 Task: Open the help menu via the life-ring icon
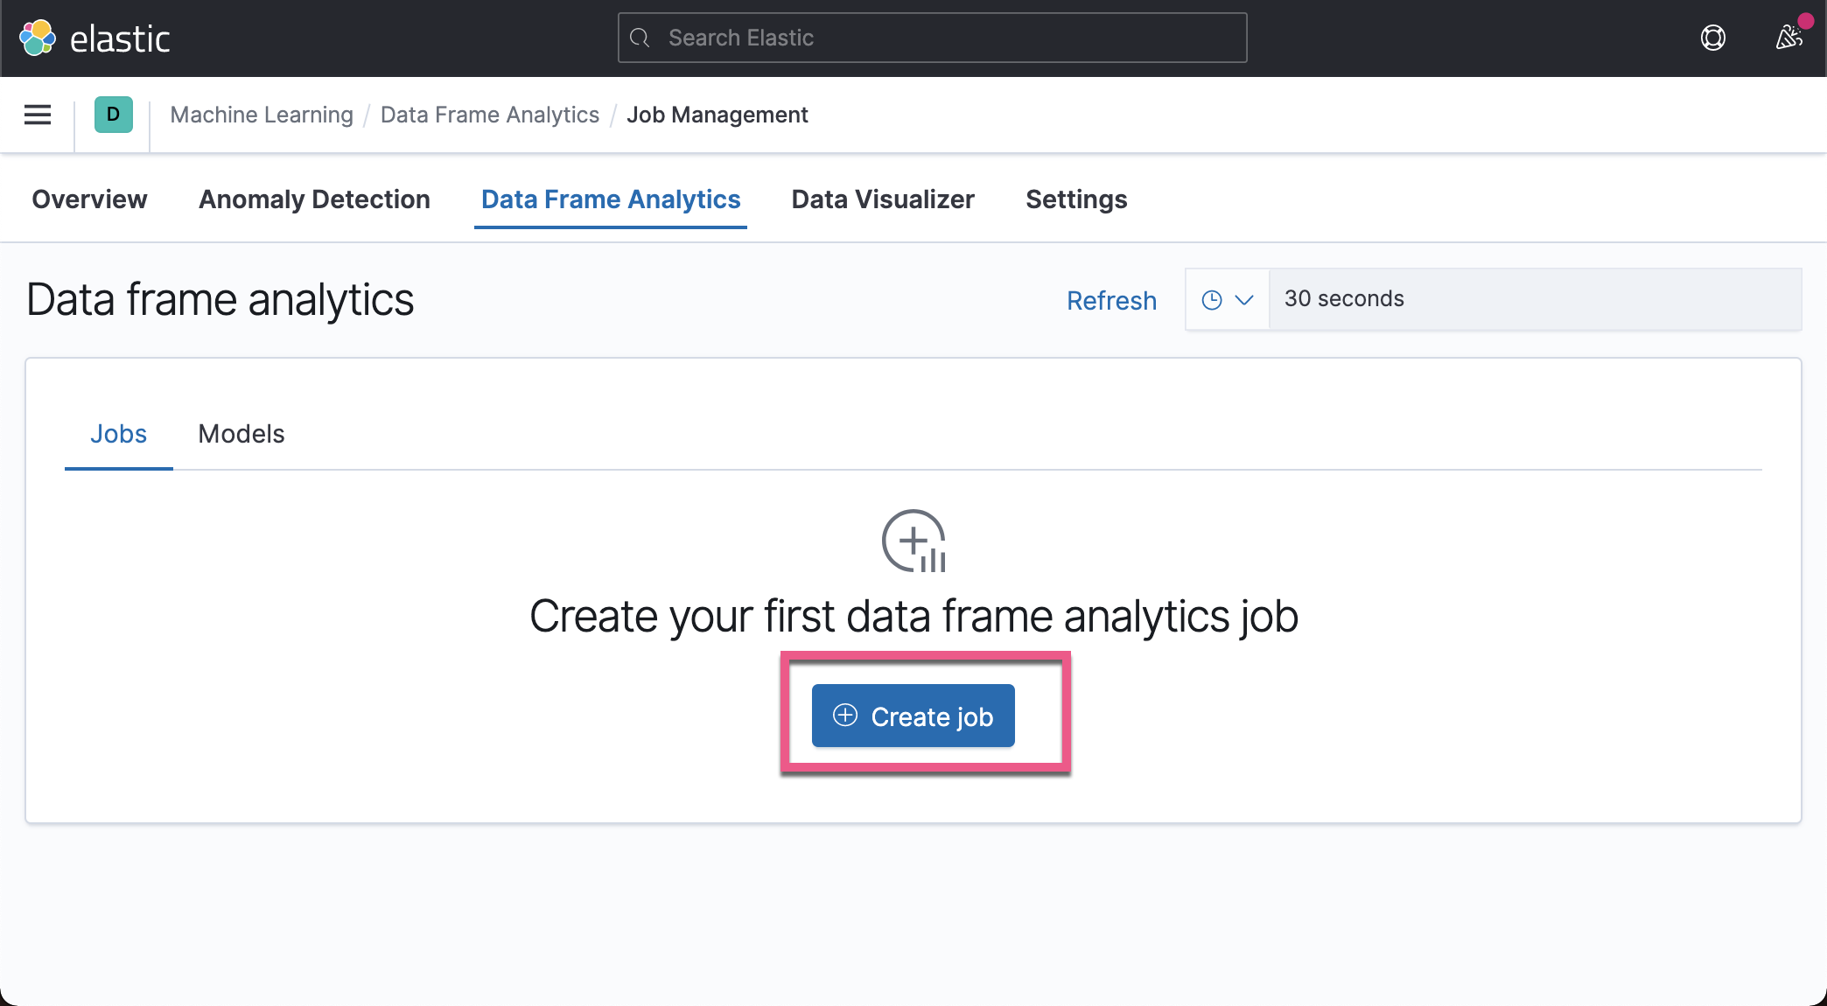point(1712,38)
